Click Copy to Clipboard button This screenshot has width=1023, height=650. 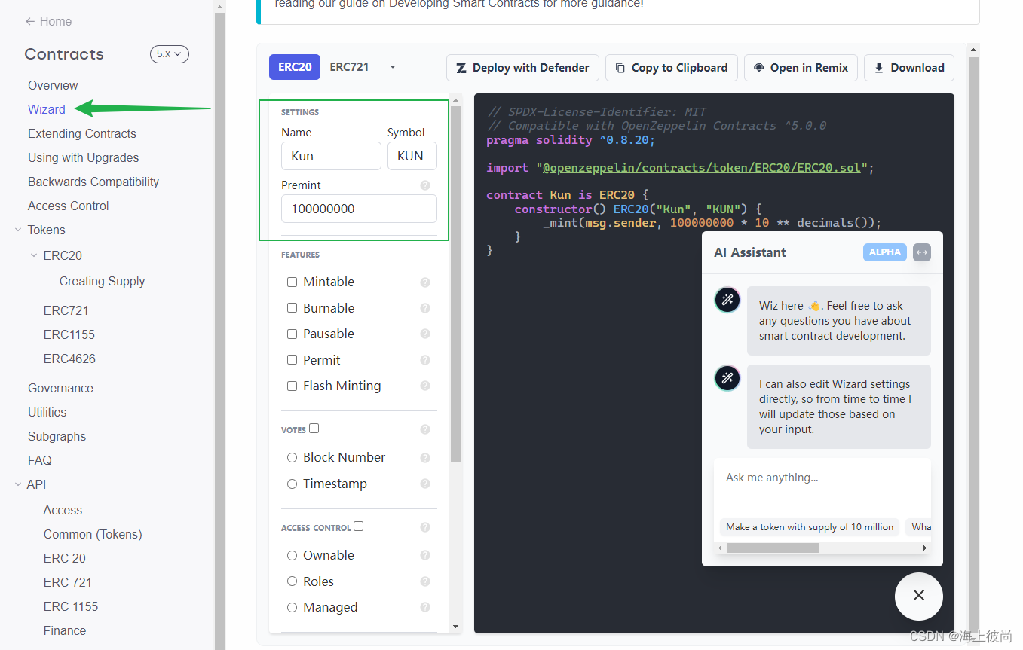pos(672,68)
